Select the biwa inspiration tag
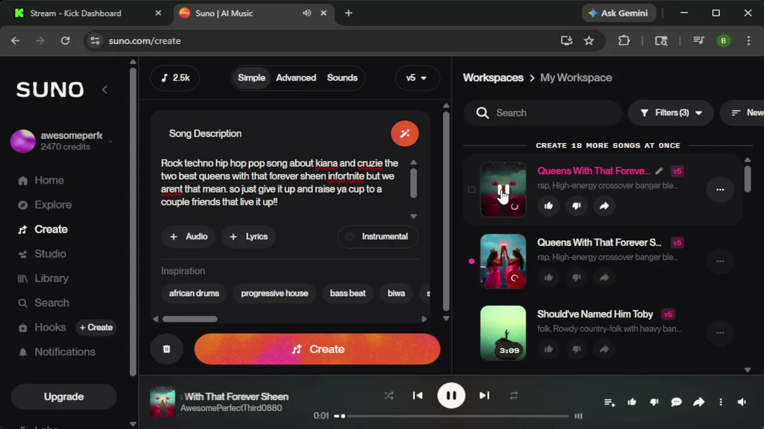Screen dimensions: 764x429 point(396,293)
